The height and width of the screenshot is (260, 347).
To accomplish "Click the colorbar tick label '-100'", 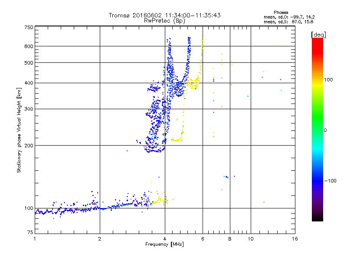I will click(x=330, y=181).
